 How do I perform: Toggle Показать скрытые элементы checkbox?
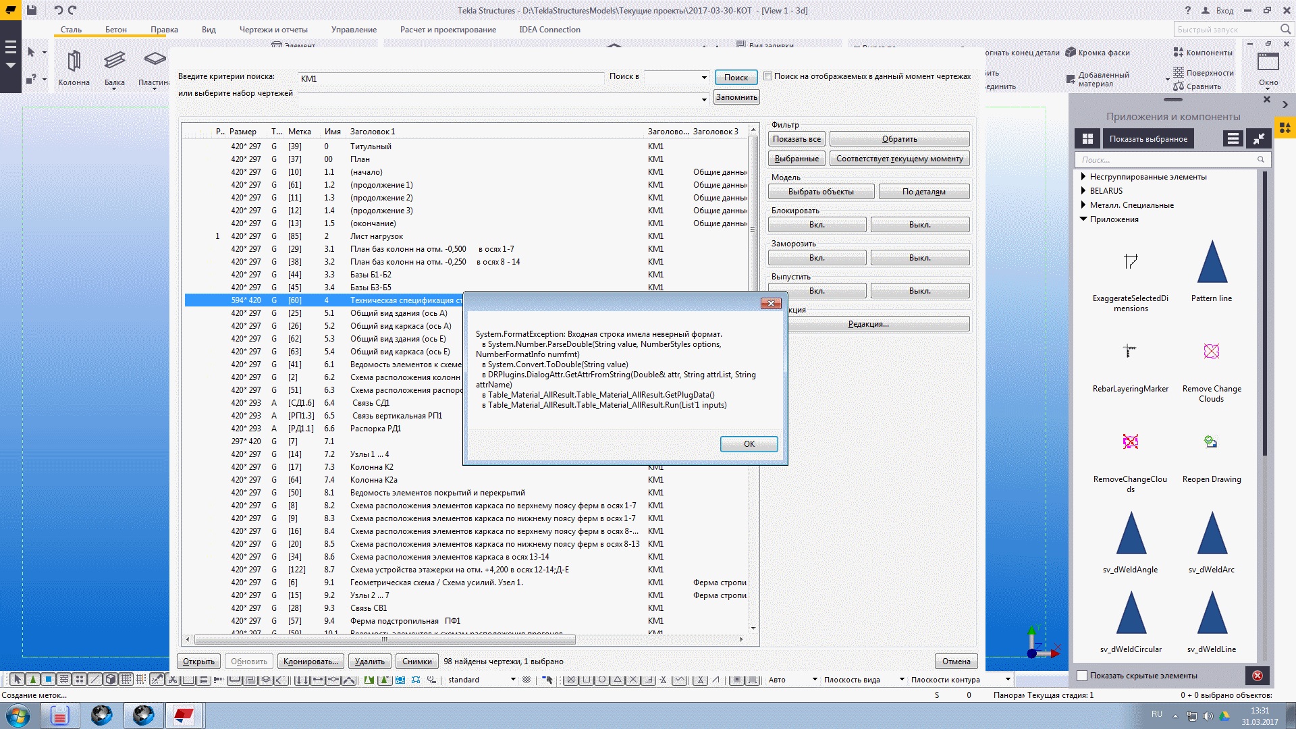tap(1082, 676)
